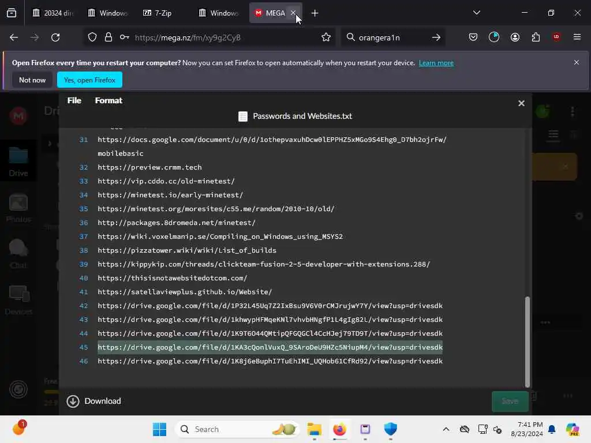Open the Learn more link

pyautogui.click(x=436, y=63)
